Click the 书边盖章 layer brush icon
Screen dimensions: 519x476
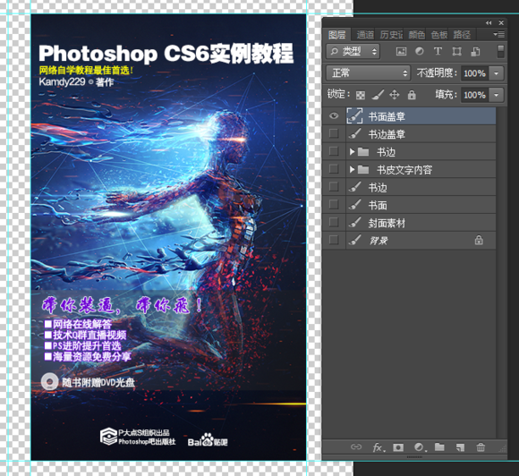(354, 133)
